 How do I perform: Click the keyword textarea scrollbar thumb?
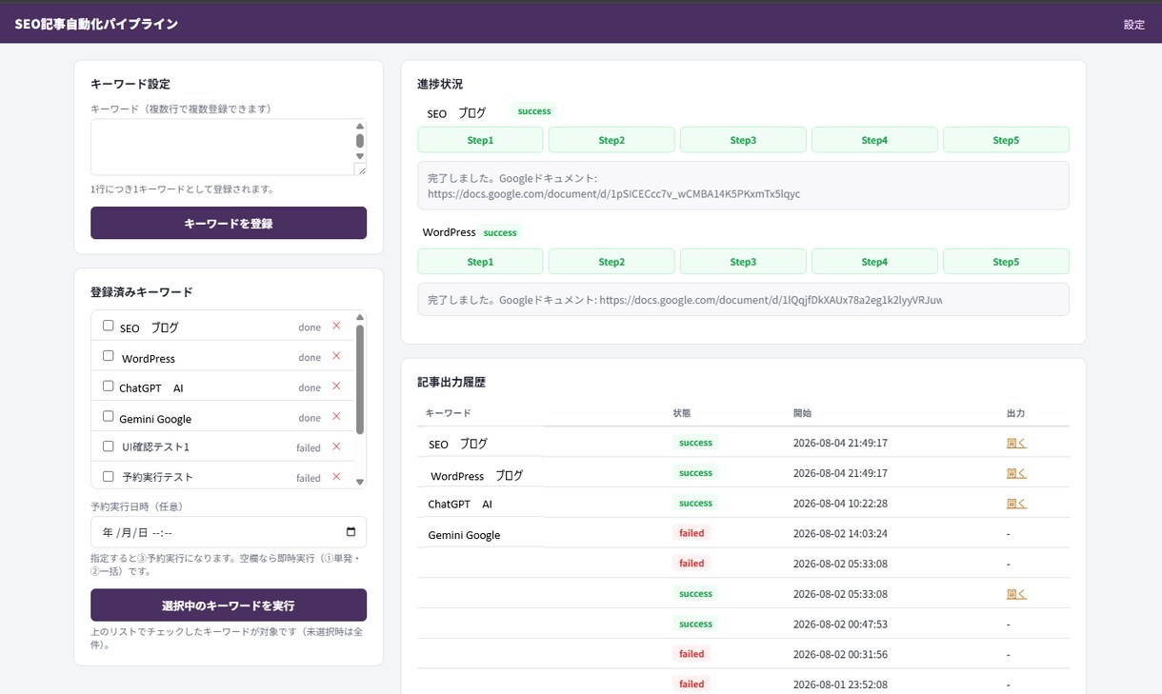pos(360,141)
